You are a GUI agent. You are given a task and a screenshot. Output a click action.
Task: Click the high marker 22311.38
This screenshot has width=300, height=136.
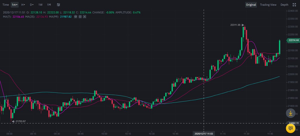(x=235, y=25)
